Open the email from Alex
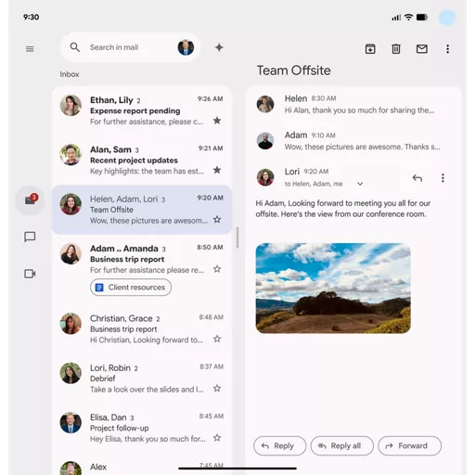The image size is (475, 475). pyautogui.click(x=142, y=466)
